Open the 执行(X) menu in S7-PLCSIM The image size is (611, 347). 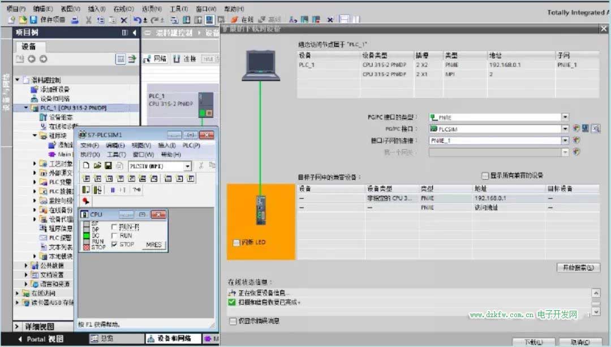click(x=90, y=155)
